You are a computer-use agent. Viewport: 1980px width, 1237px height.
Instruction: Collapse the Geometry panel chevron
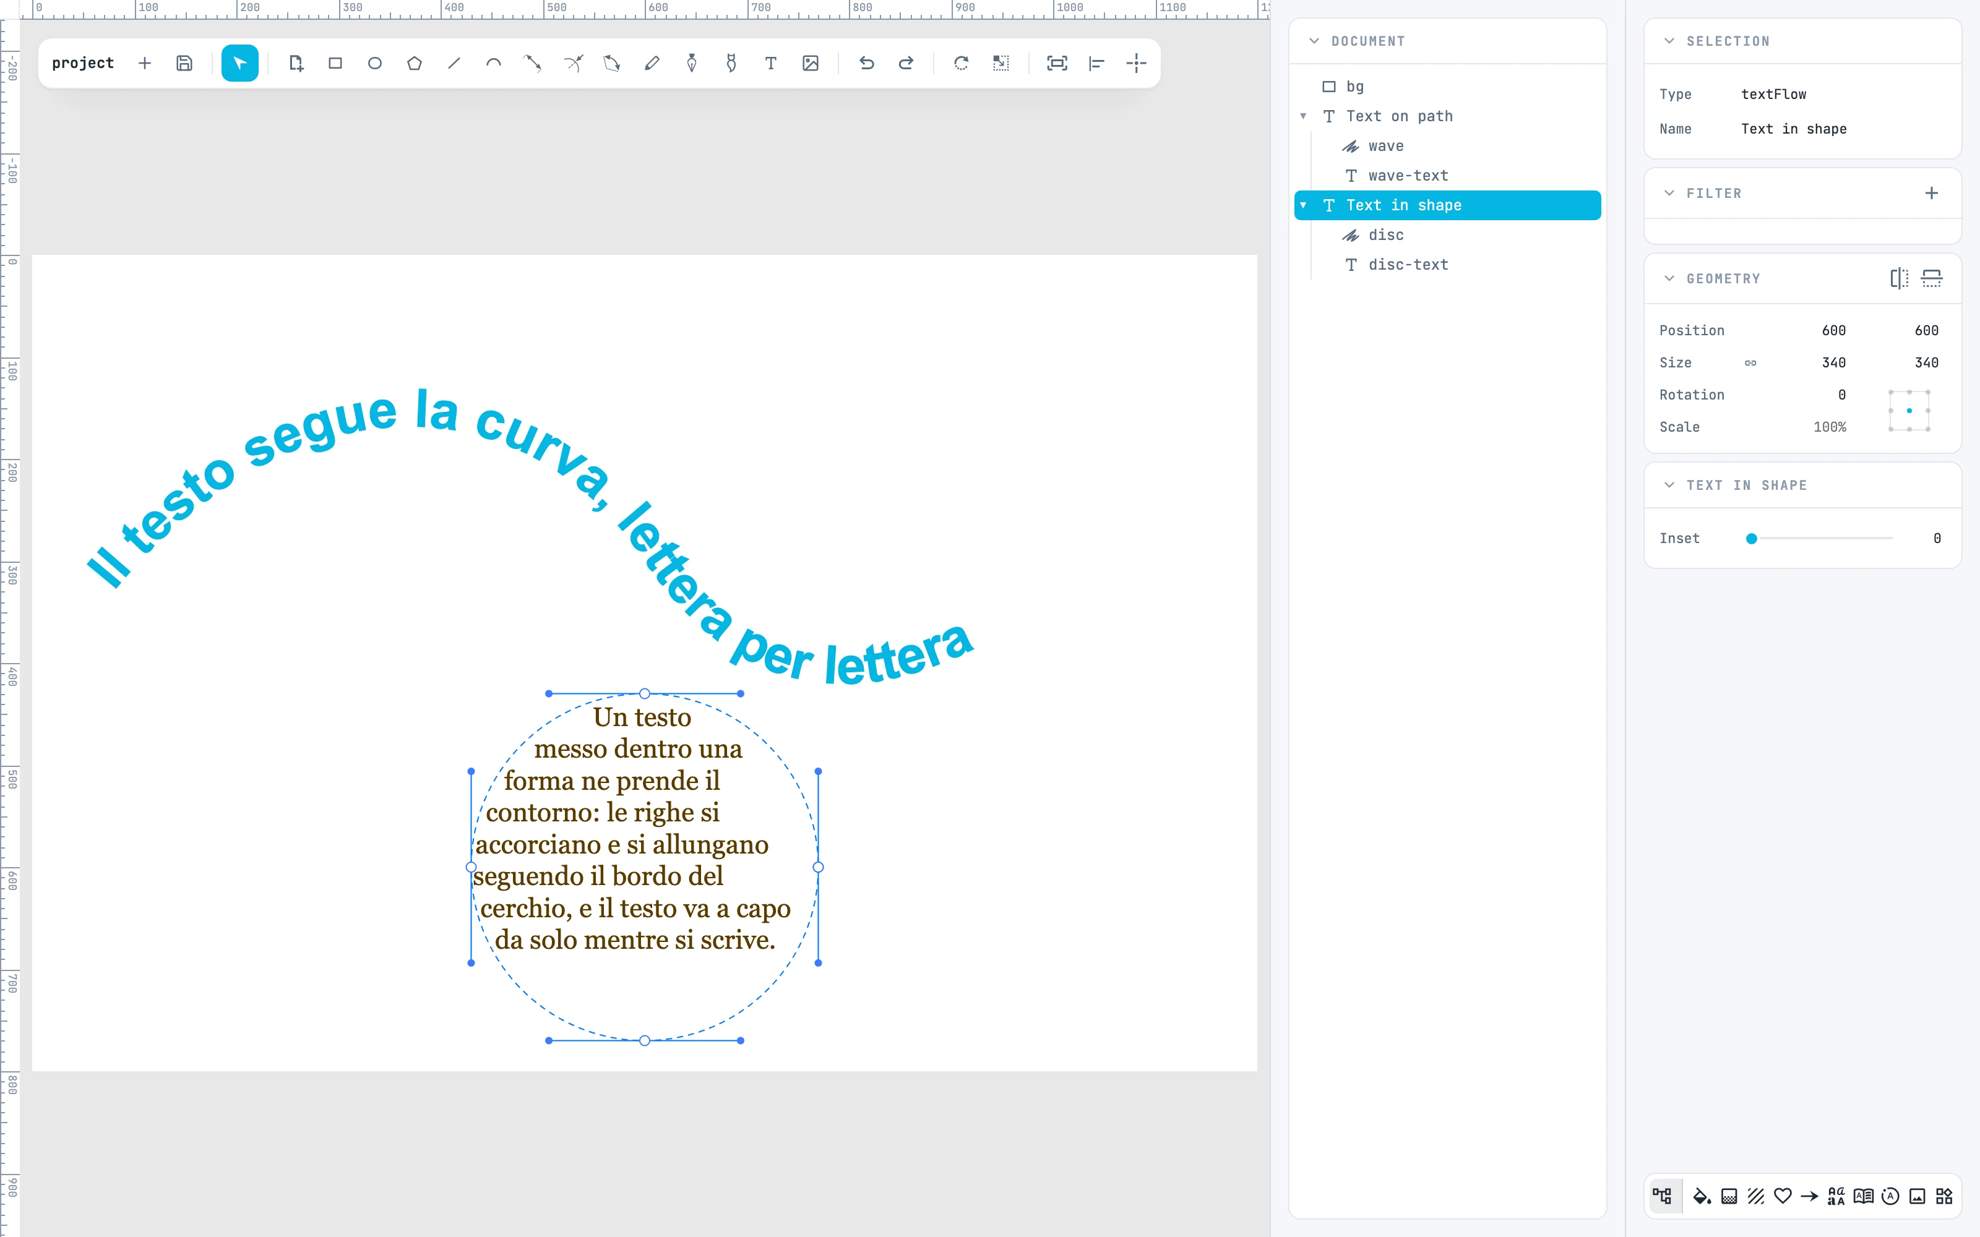click(x=1669, y=278)
